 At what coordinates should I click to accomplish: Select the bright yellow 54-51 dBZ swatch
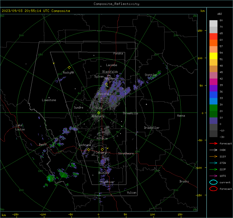pyautogui.click(x=213, y=56)
